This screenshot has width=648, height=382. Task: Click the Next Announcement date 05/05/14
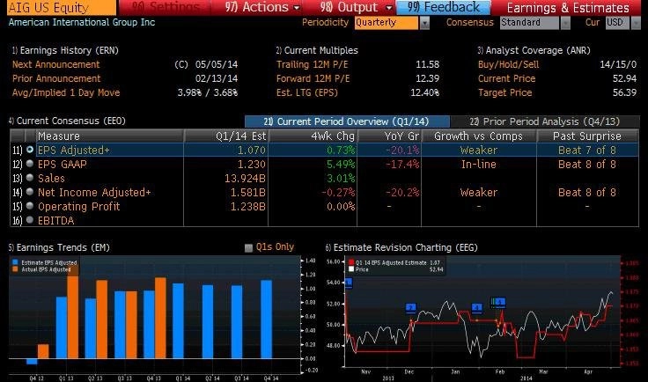(217, 64)
